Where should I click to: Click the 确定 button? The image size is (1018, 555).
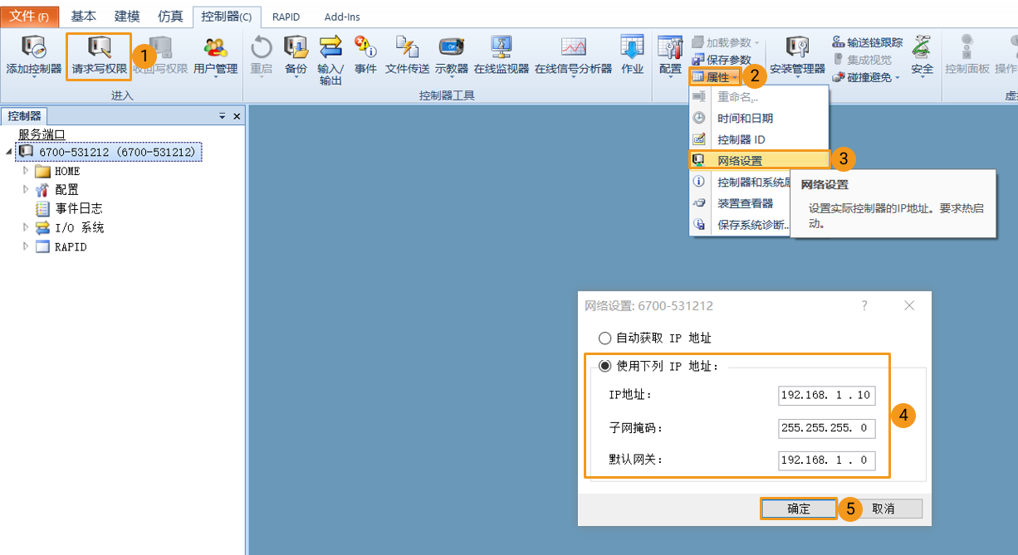coord(798,509)
